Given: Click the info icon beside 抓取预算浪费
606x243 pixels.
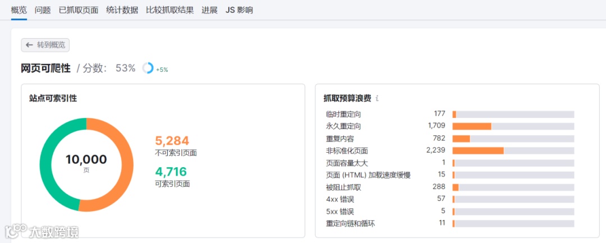Looking at the screenshot, I should coord(377,99).
